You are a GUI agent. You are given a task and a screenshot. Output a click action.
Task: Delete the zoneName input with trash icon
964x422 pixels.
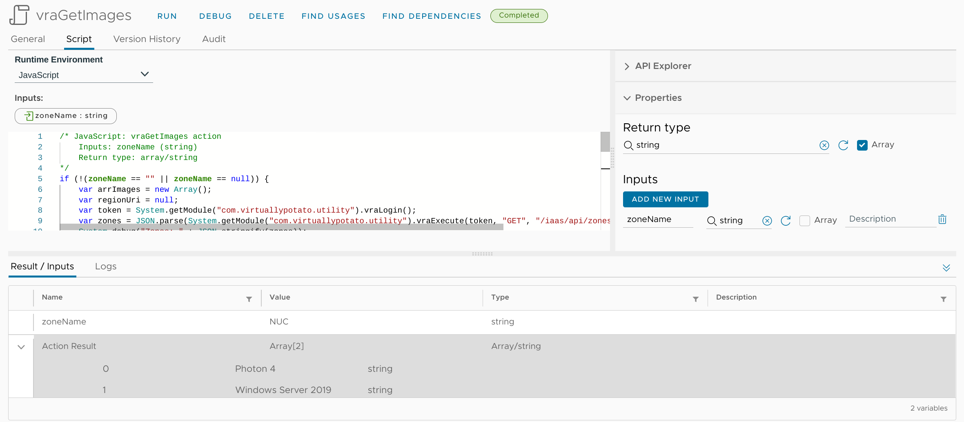942,220
